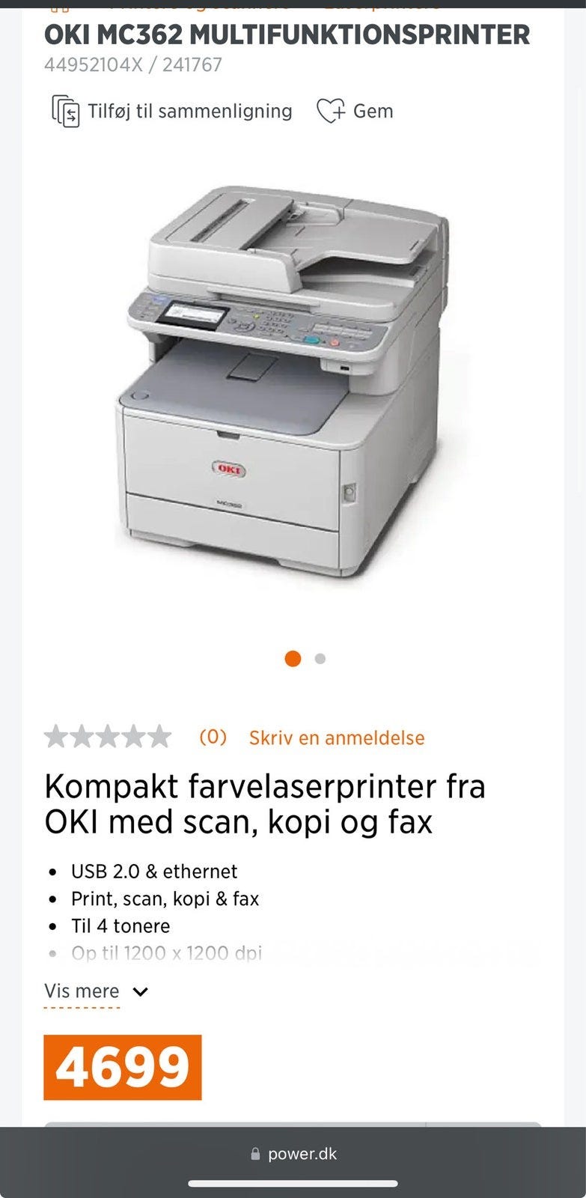The width and height of the screenshot is (586, 1198).
Task: Click the lock icon in address bar
Action: 255,1155
